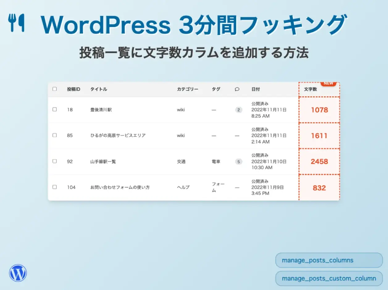Click post ID 85
388x290 pixels.
[70, 135]
